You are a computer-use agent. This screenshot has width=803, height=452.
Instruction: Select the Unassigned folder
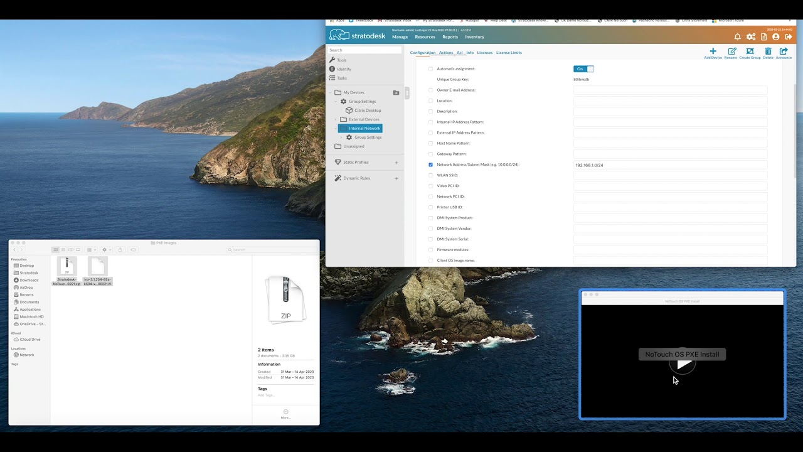pyautogui.click(x=349, y=146)
